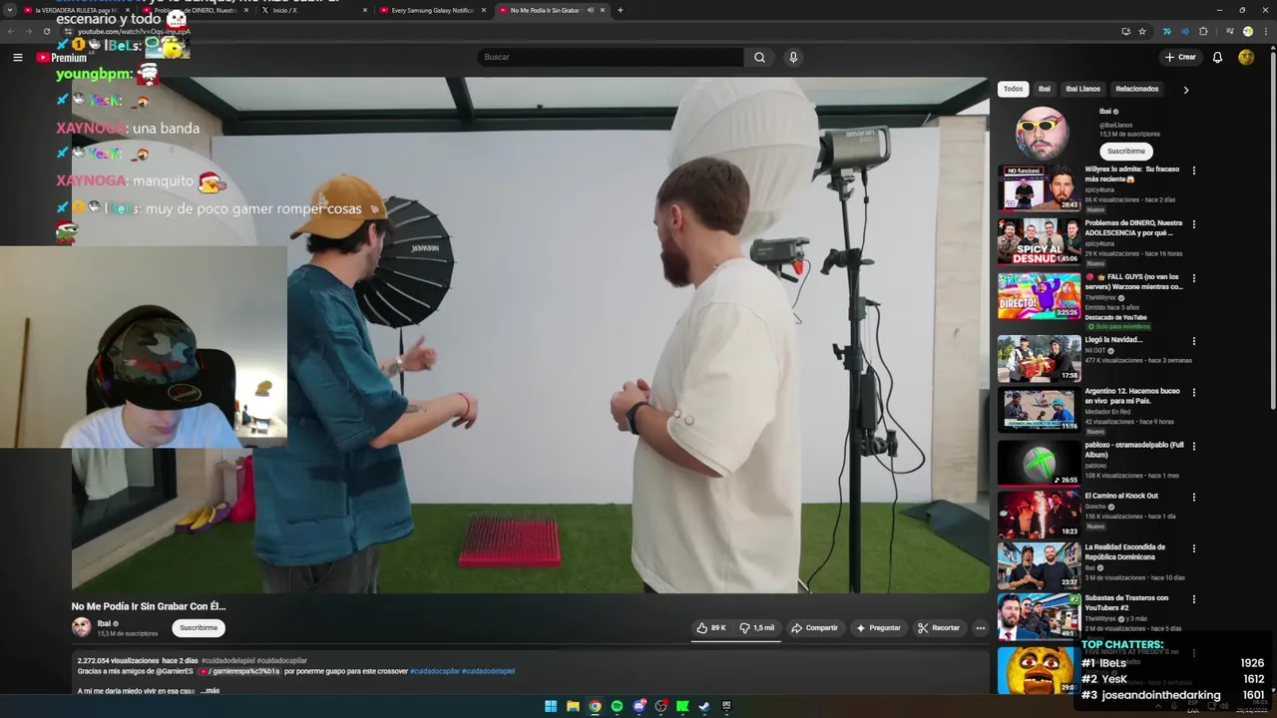Open Ibai channel avatar below video

point(81,627)
